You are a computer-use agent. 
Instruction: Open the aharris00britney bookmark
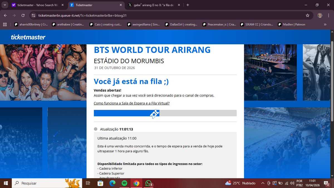[x=31, y=25]
